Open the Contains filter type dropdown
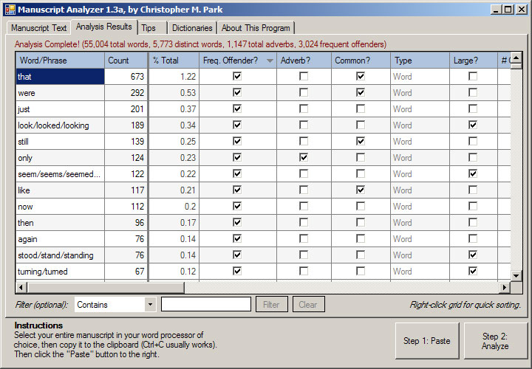 (x=150, y=304)
